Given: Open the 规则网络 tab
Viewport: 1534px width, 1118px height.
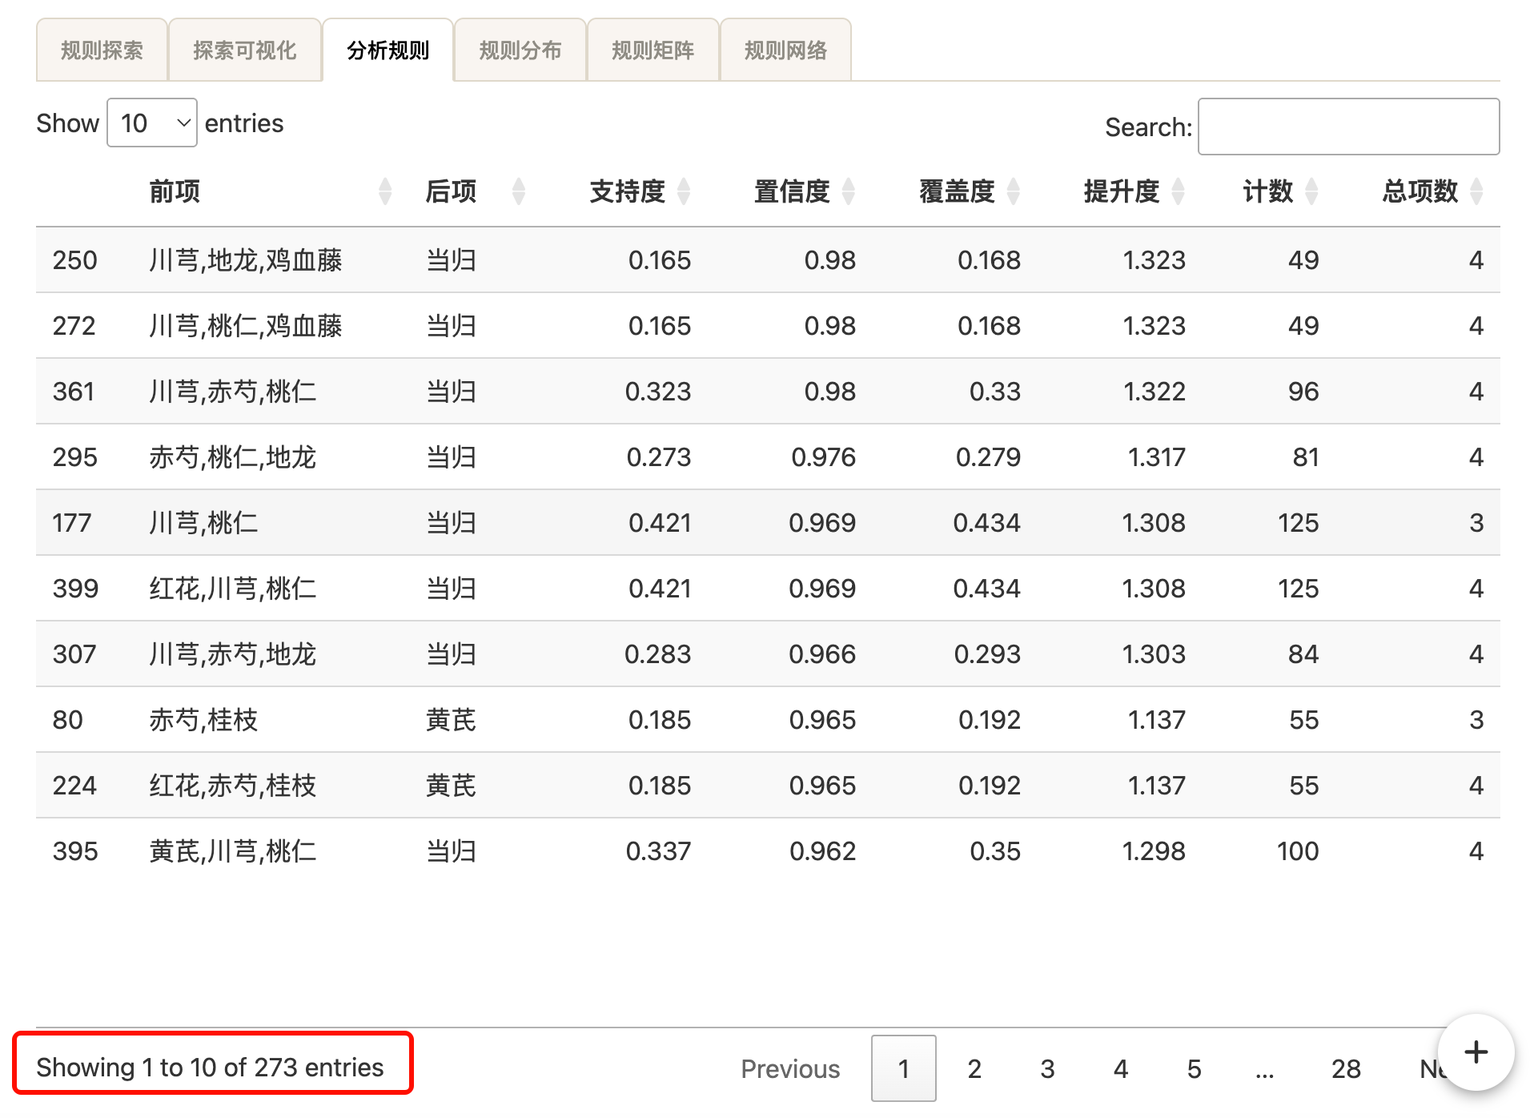Looking at the screenshot, I should click(x=785, y=50).
